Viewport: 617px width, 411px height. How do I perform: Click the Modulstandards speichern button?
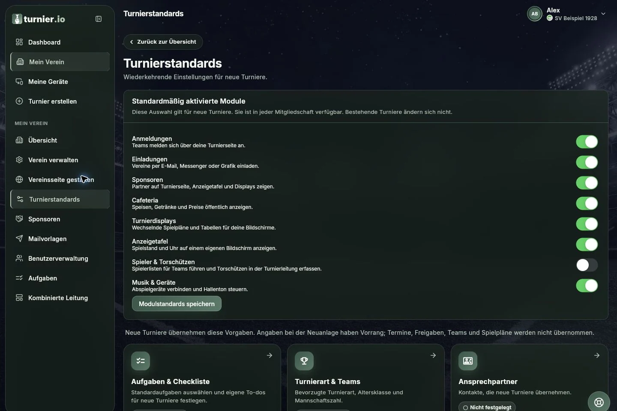tap(177, 304)
